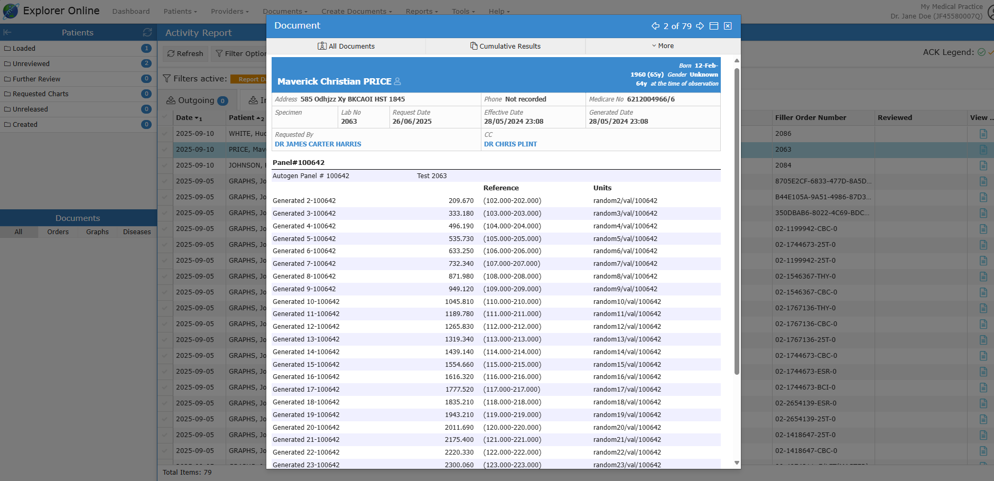The height and width of the screenshot is (481, 994).
Task: View document for order 2086
Action: 983,134
